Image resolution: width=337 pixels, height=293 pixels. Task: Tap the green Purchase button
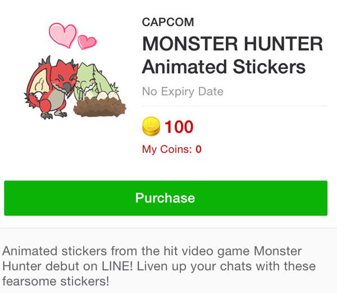tap(165, 198)
